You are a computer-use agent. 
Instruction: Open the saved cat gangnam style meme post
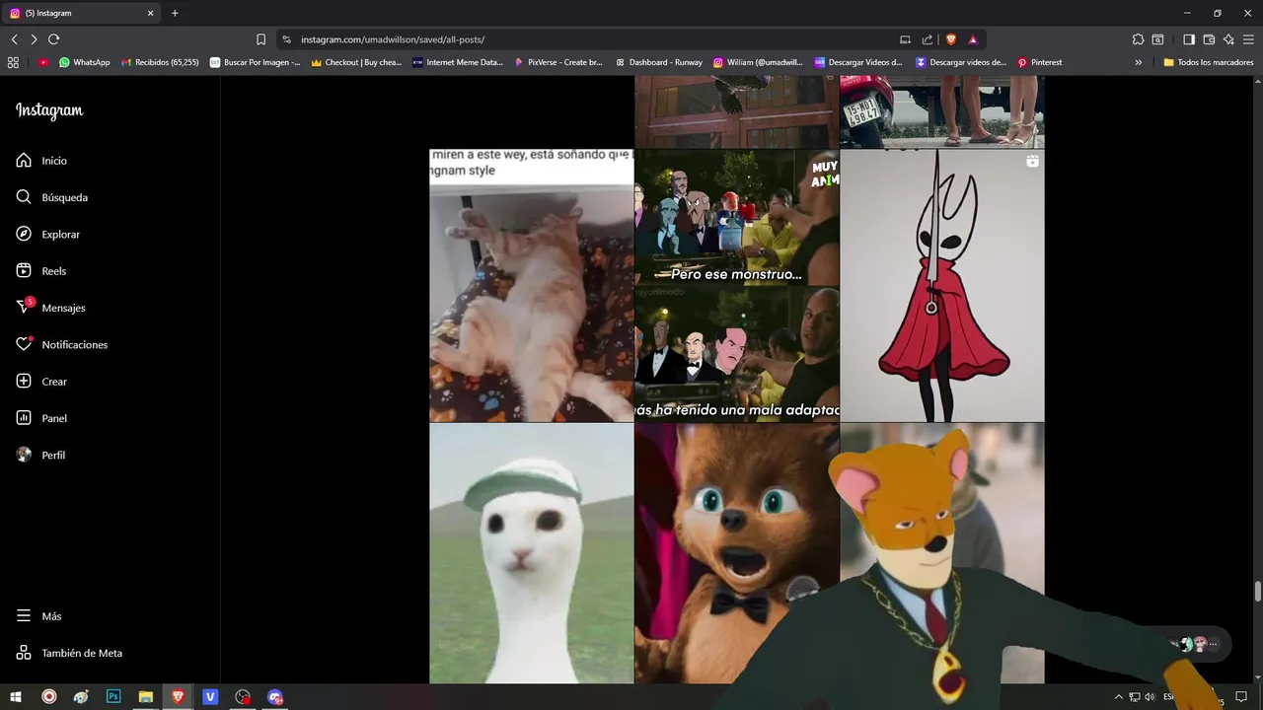coord(531,286)
